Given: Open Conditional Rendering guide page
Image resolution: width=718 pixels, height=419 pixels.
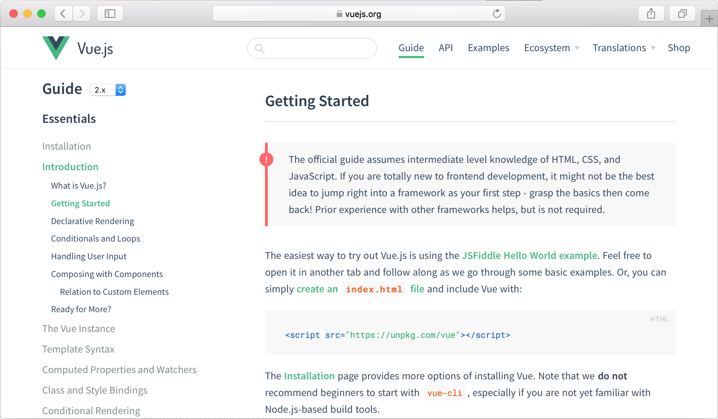Looking at the screenshot, I should tap(91, 411).
